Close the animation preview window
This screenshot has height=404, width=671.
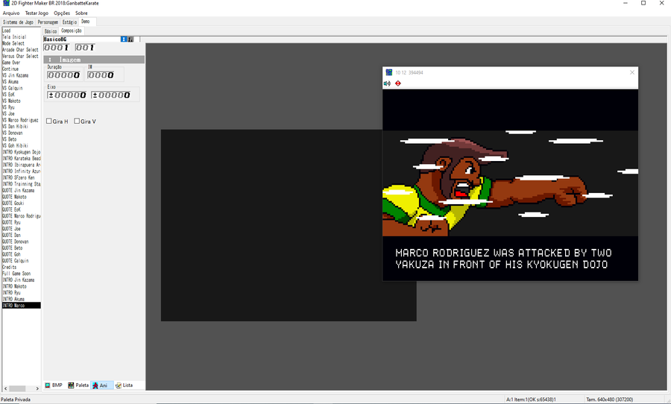632,72
